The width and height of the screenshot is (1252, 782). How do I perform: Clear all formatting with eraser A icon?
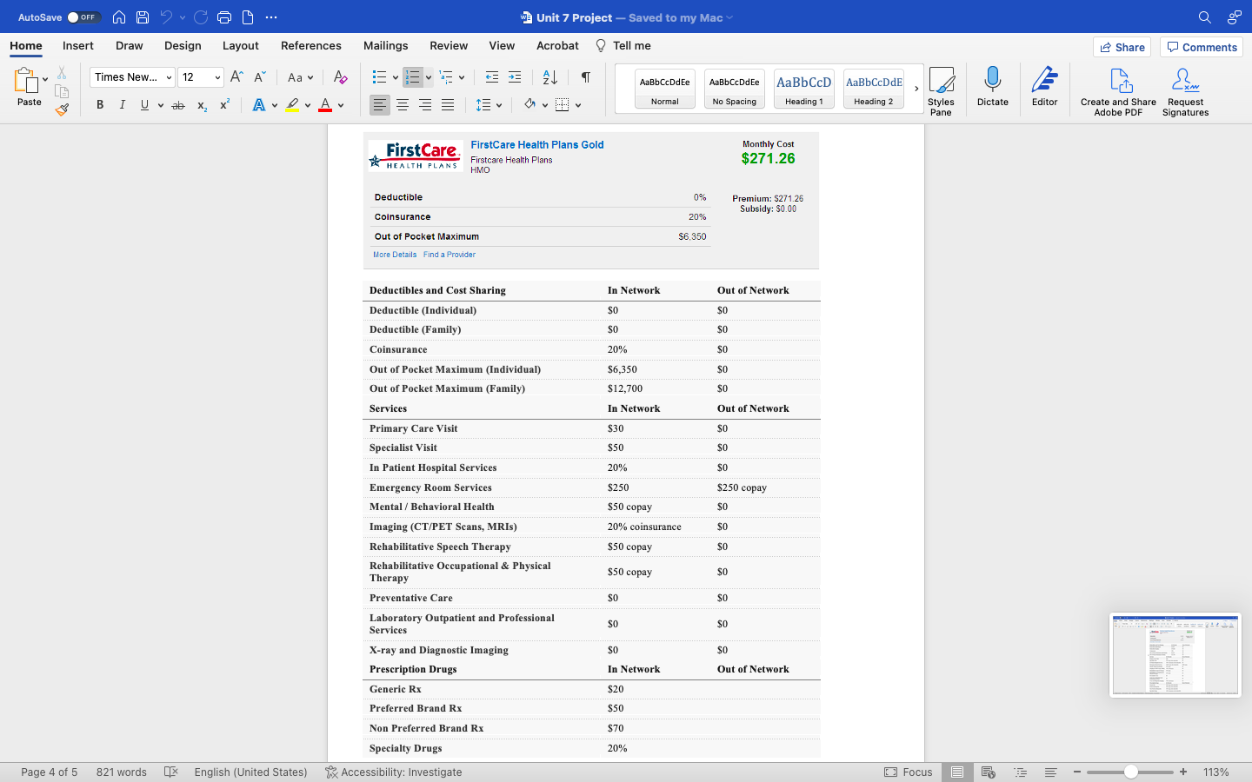(x=341, y=77)
